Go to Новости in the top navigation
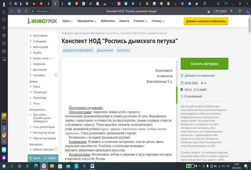 click(x=124, y=21)
